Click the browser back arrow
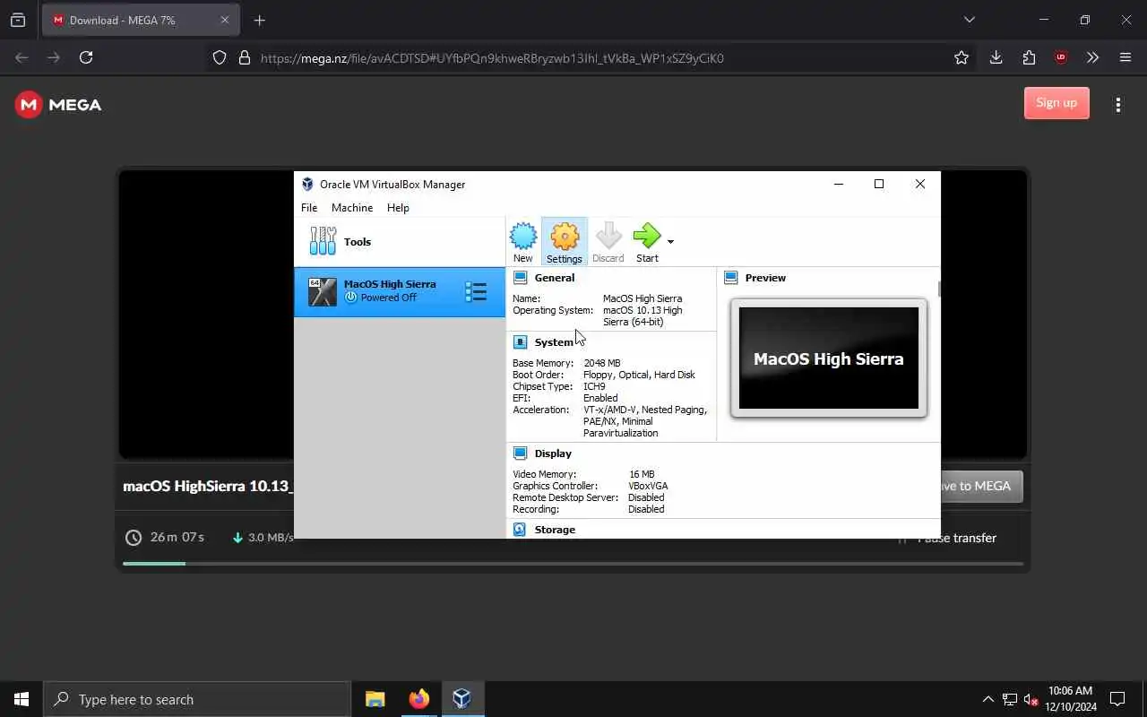The height and width of the screenshot is (717, 1147). (x=22, y=57)
